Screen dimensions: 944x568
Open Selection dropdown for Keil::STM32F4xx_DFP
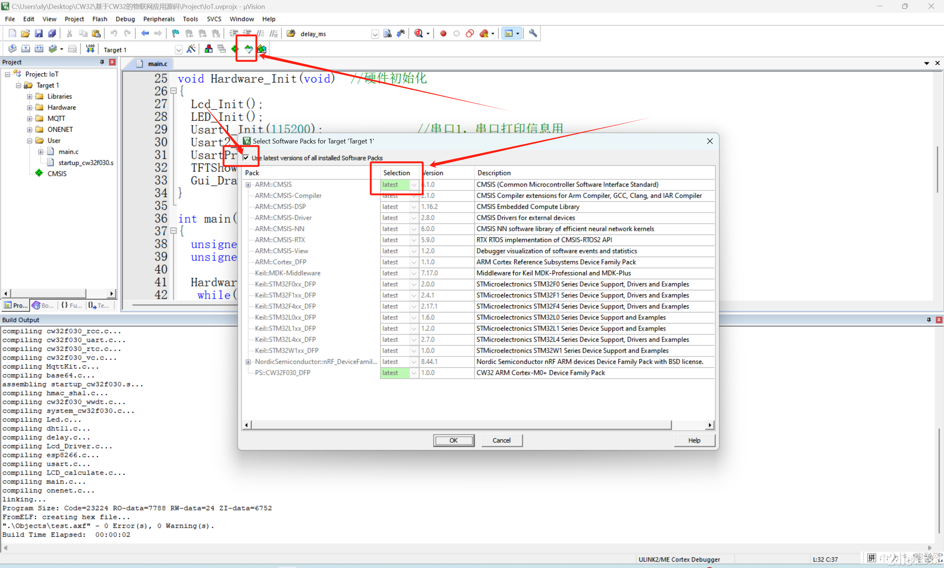point(414,306)
